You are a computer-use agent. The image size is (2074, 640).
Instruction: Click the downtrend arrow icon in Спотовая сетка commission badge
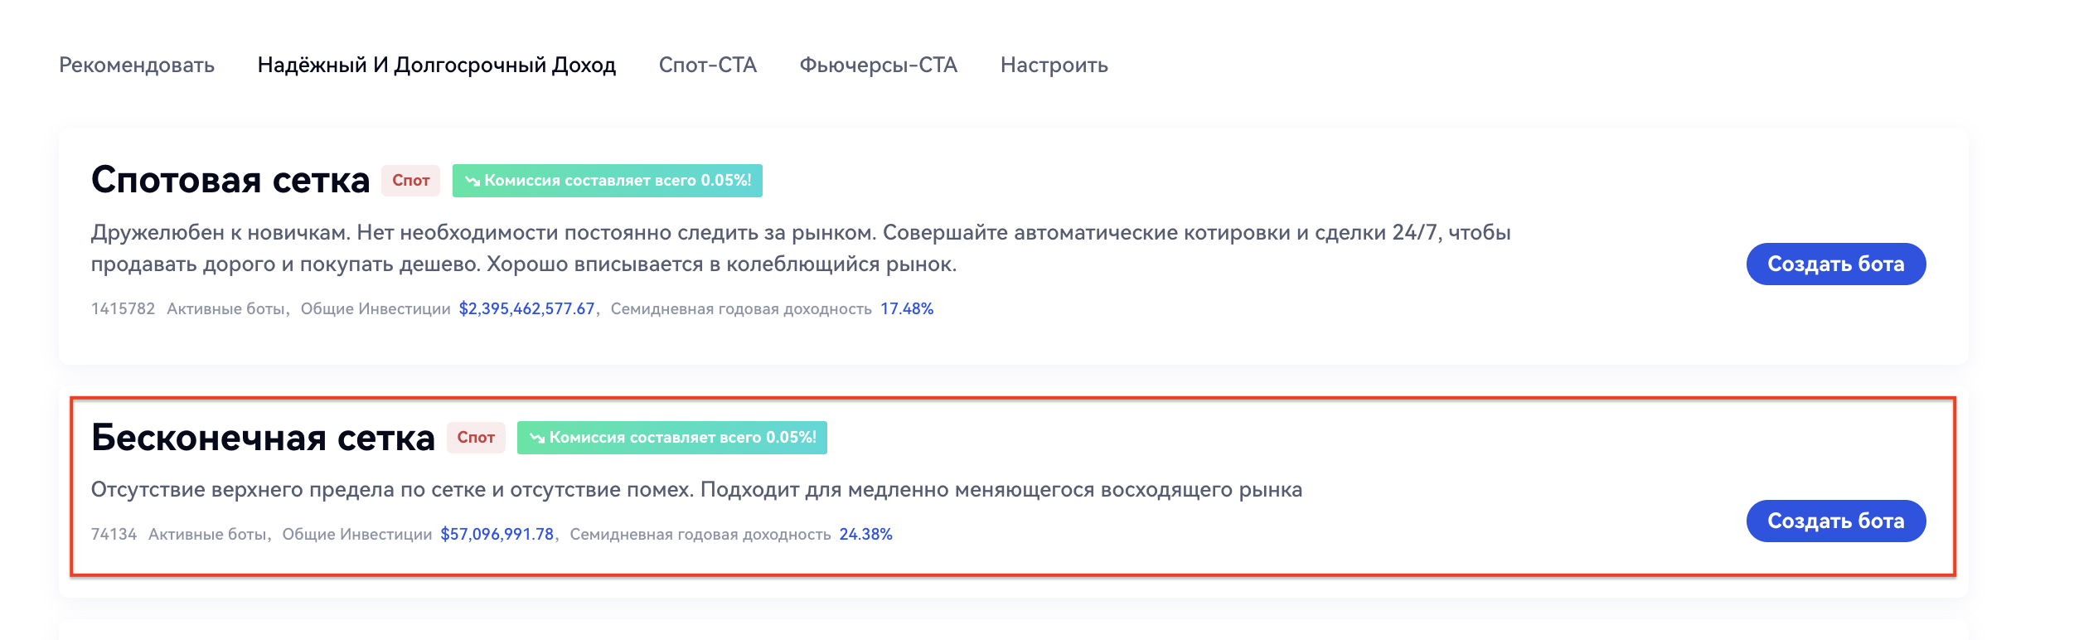pyautogui.click(x=472, y=181)
